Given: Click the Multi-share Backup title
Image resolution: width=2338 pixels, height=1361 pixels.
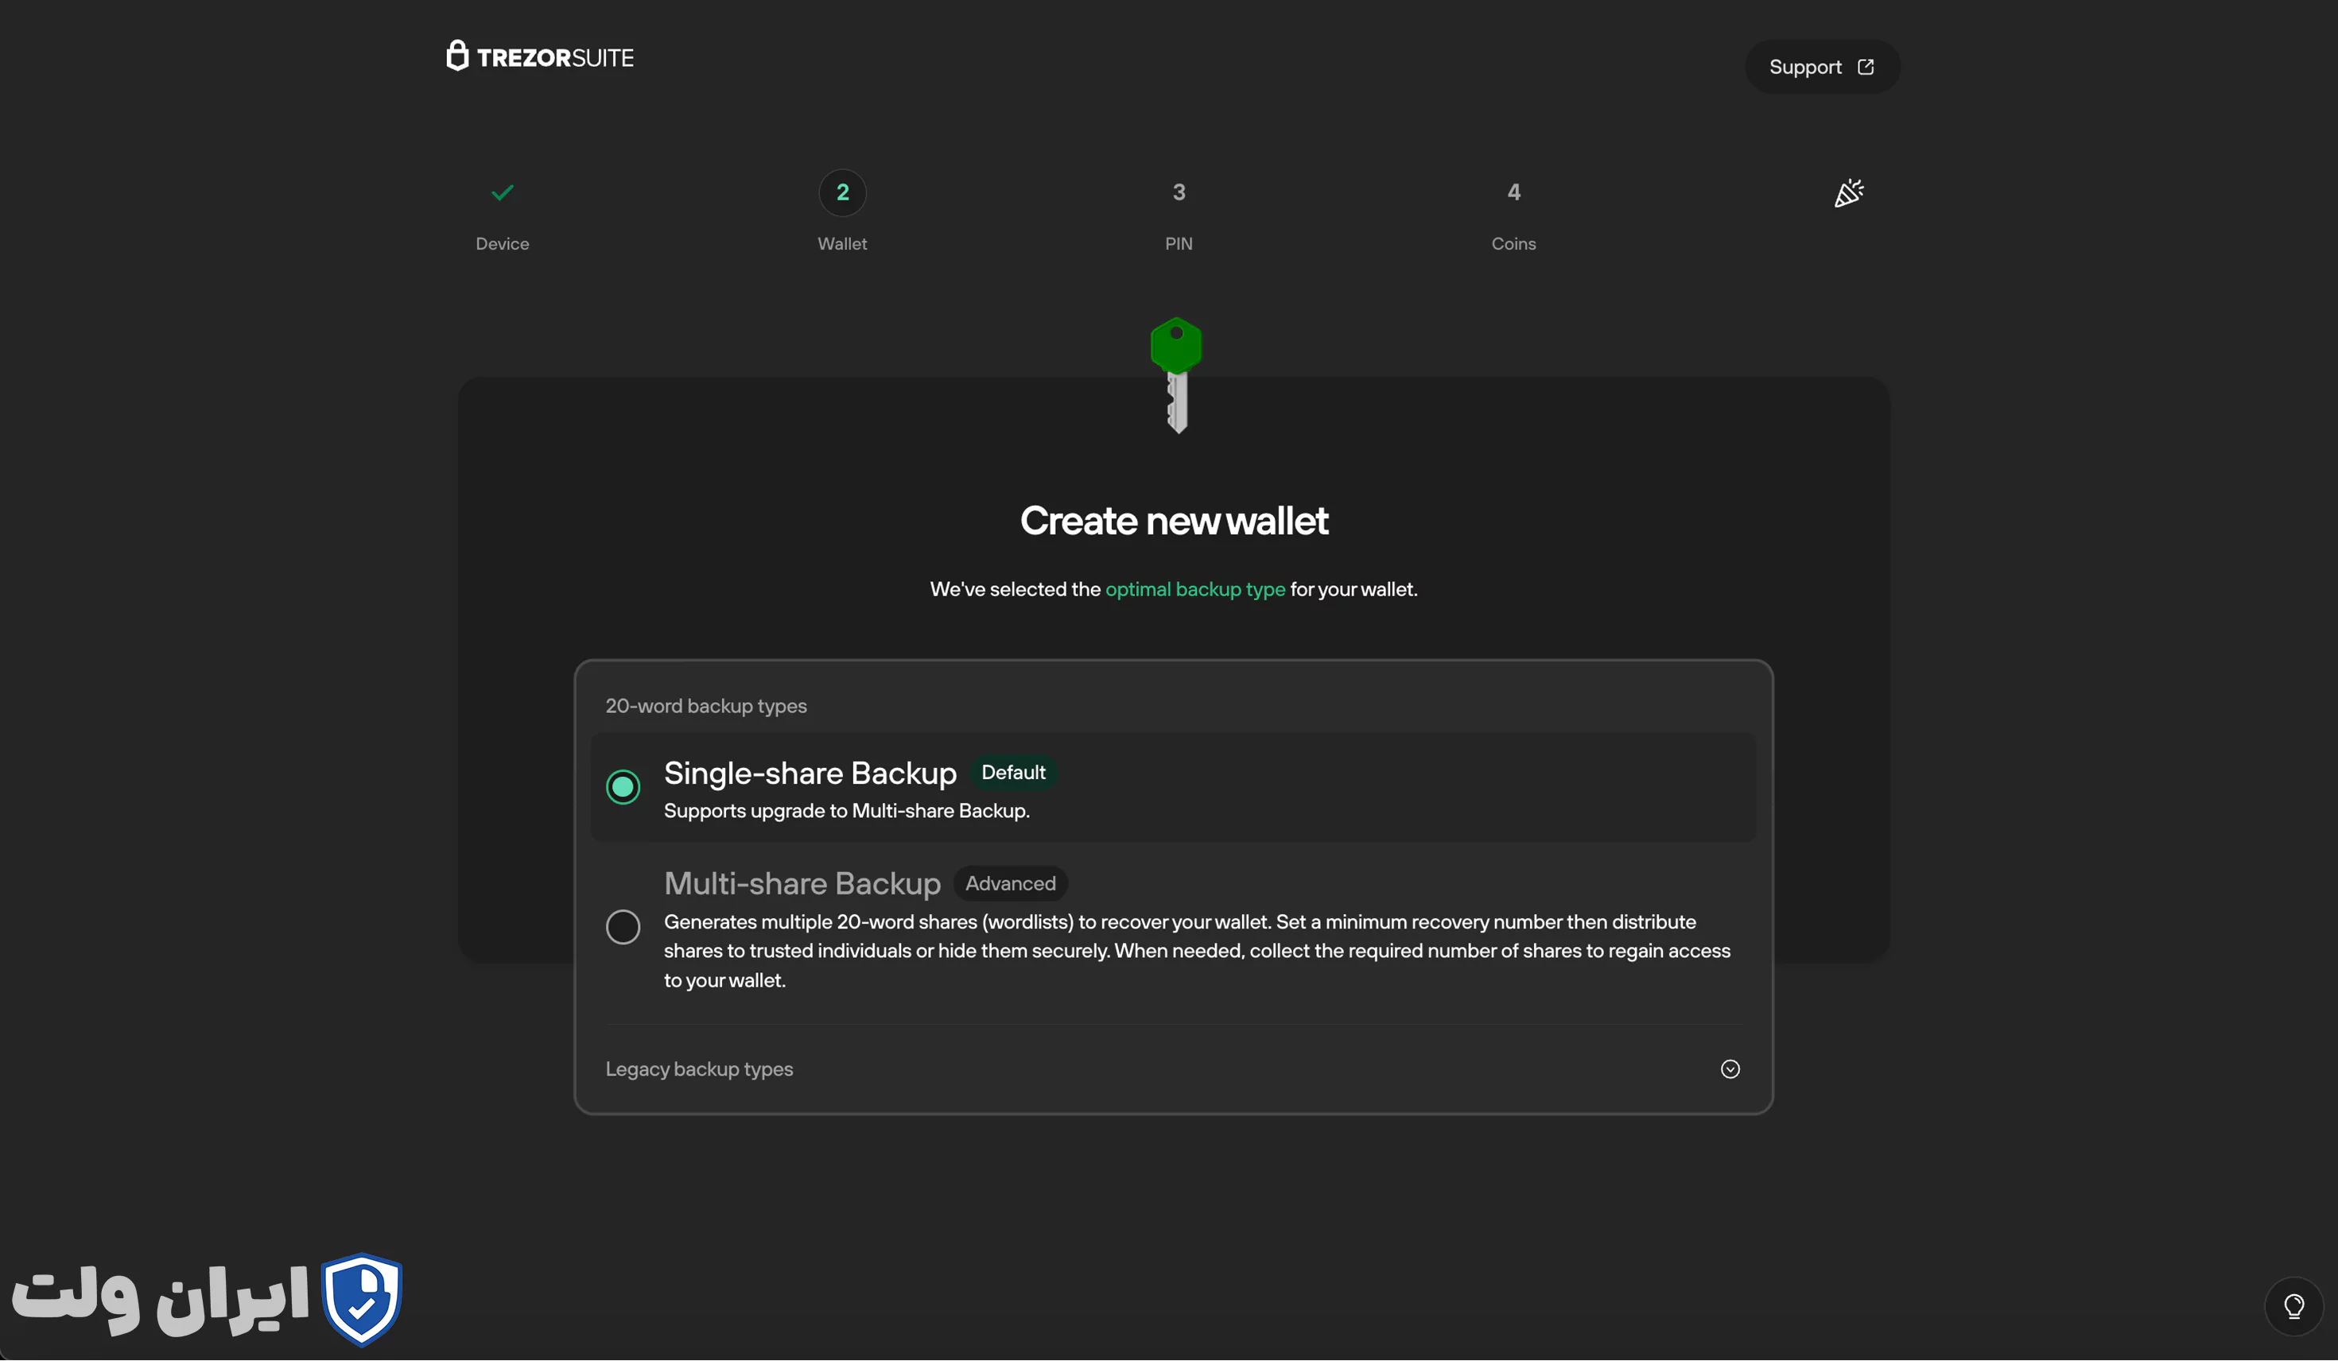Looking at the screenshot, I should tap(802, 883).
